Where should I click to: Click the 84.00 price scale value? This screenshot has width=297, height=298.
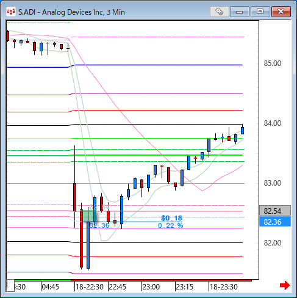pos(273,123)
